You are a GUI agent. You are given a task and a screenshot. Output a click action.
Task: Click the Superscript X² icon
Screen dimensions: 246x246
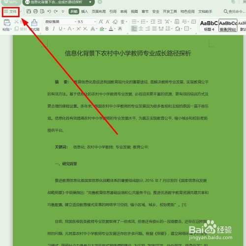click(79, 29)
